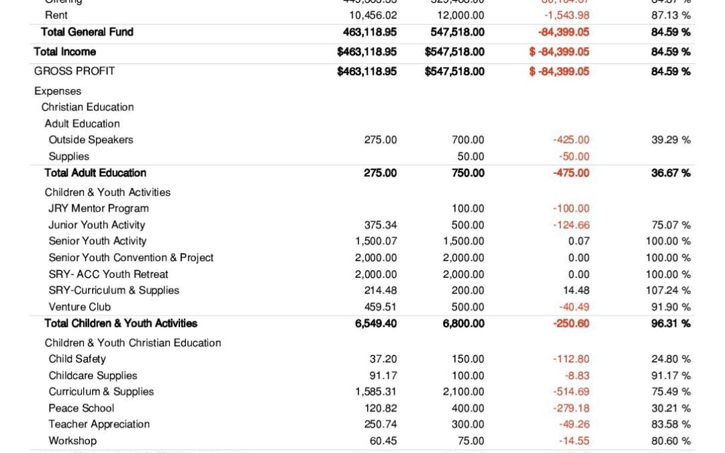Select the 'Expenses' section heading
Image resolution: width=725 pixels, height=453 pixels.
click(58, 91)
